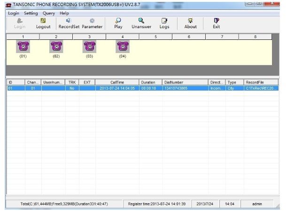The height and width of the screenshot is (213, 287).
Task: Open RecordSet settings from toolbar
Action: 69,23
